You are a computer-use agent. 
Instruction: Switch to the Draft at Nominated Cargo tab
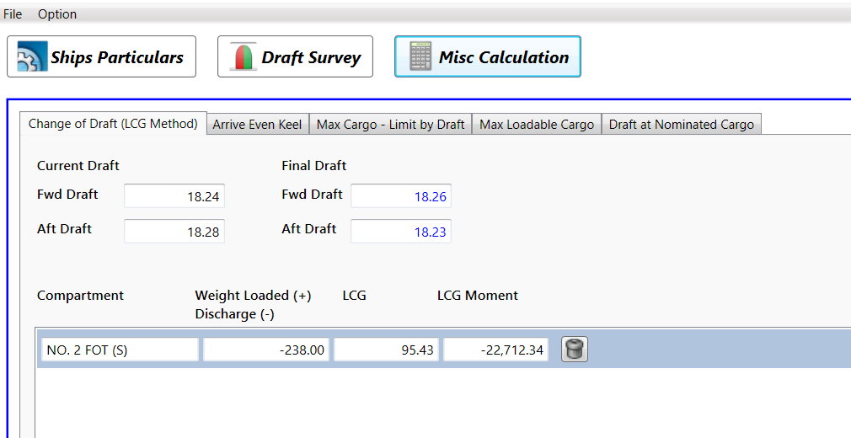[x=681, y=125]
